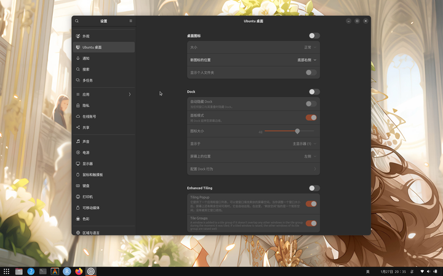Select 键盘 in the sidebar

pyautogui.click(x=104, y=186)
